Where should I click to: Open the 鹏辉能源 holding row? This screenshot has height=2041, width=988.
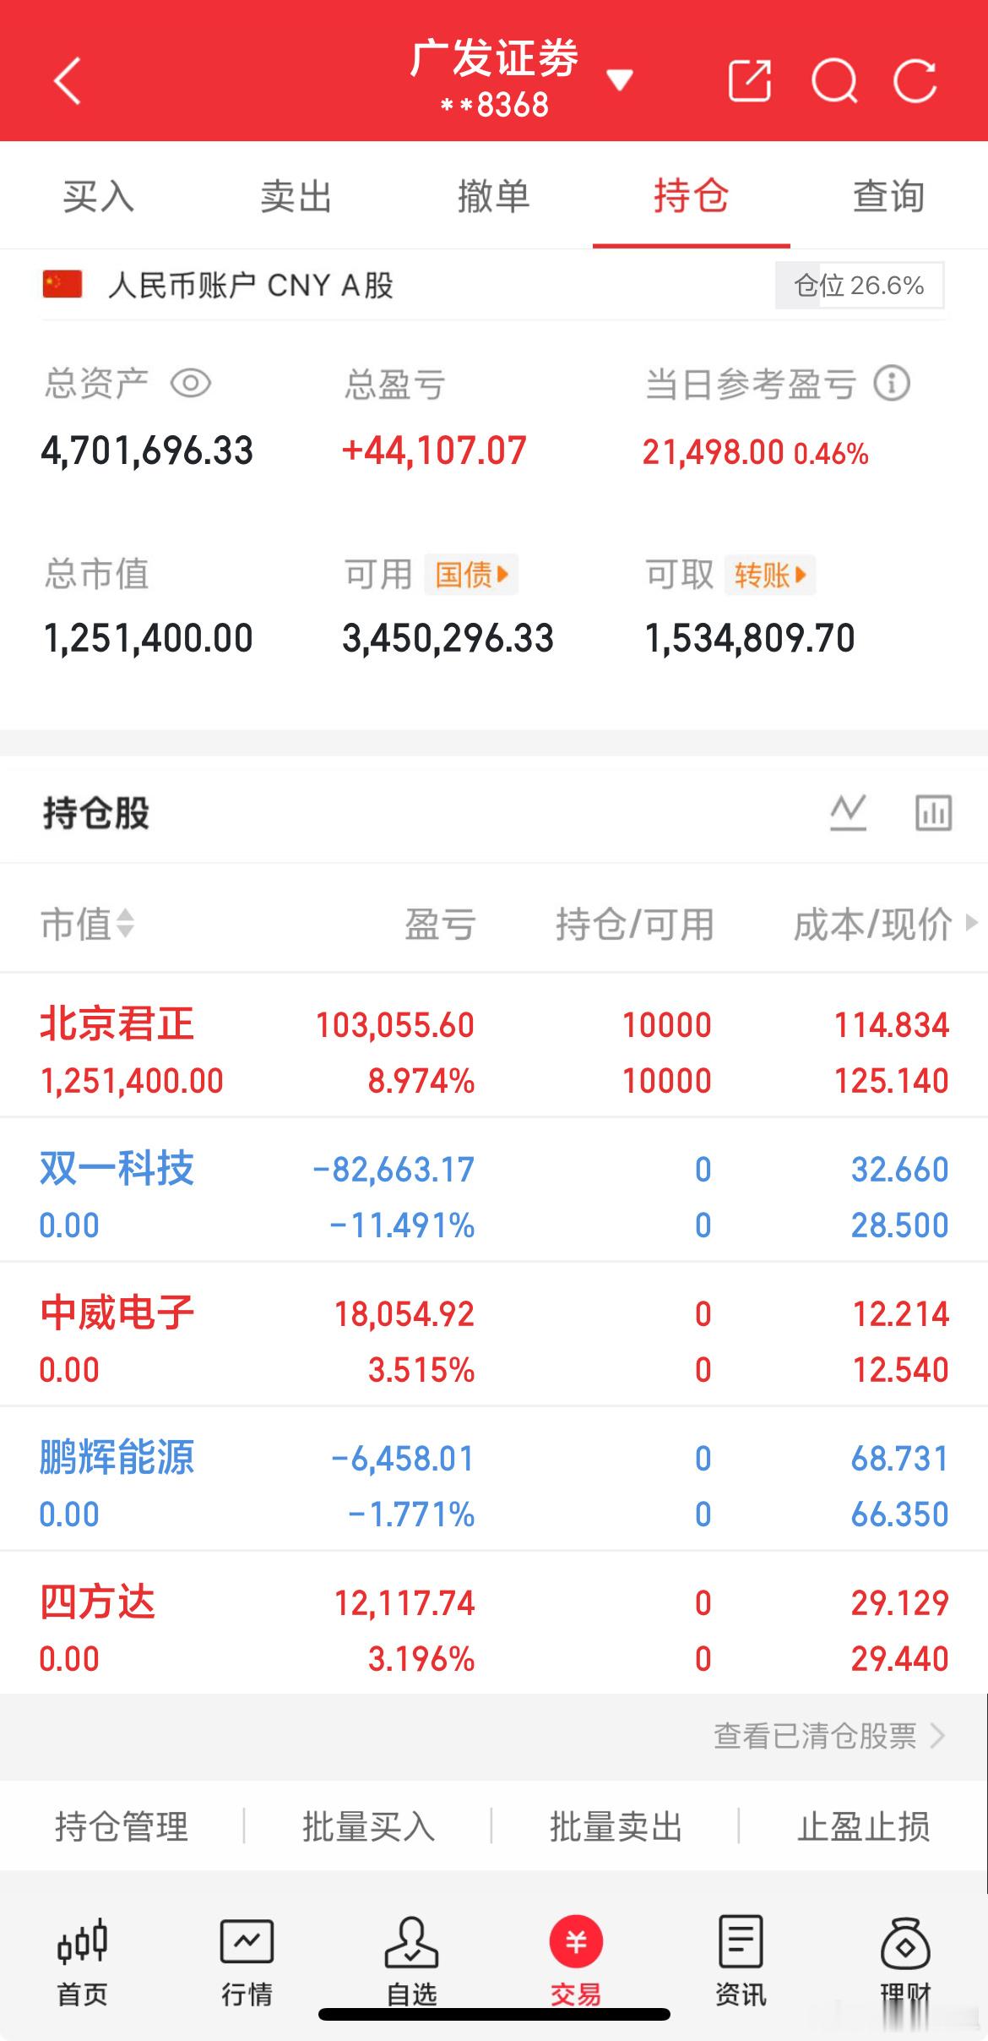coord(494,1479)
